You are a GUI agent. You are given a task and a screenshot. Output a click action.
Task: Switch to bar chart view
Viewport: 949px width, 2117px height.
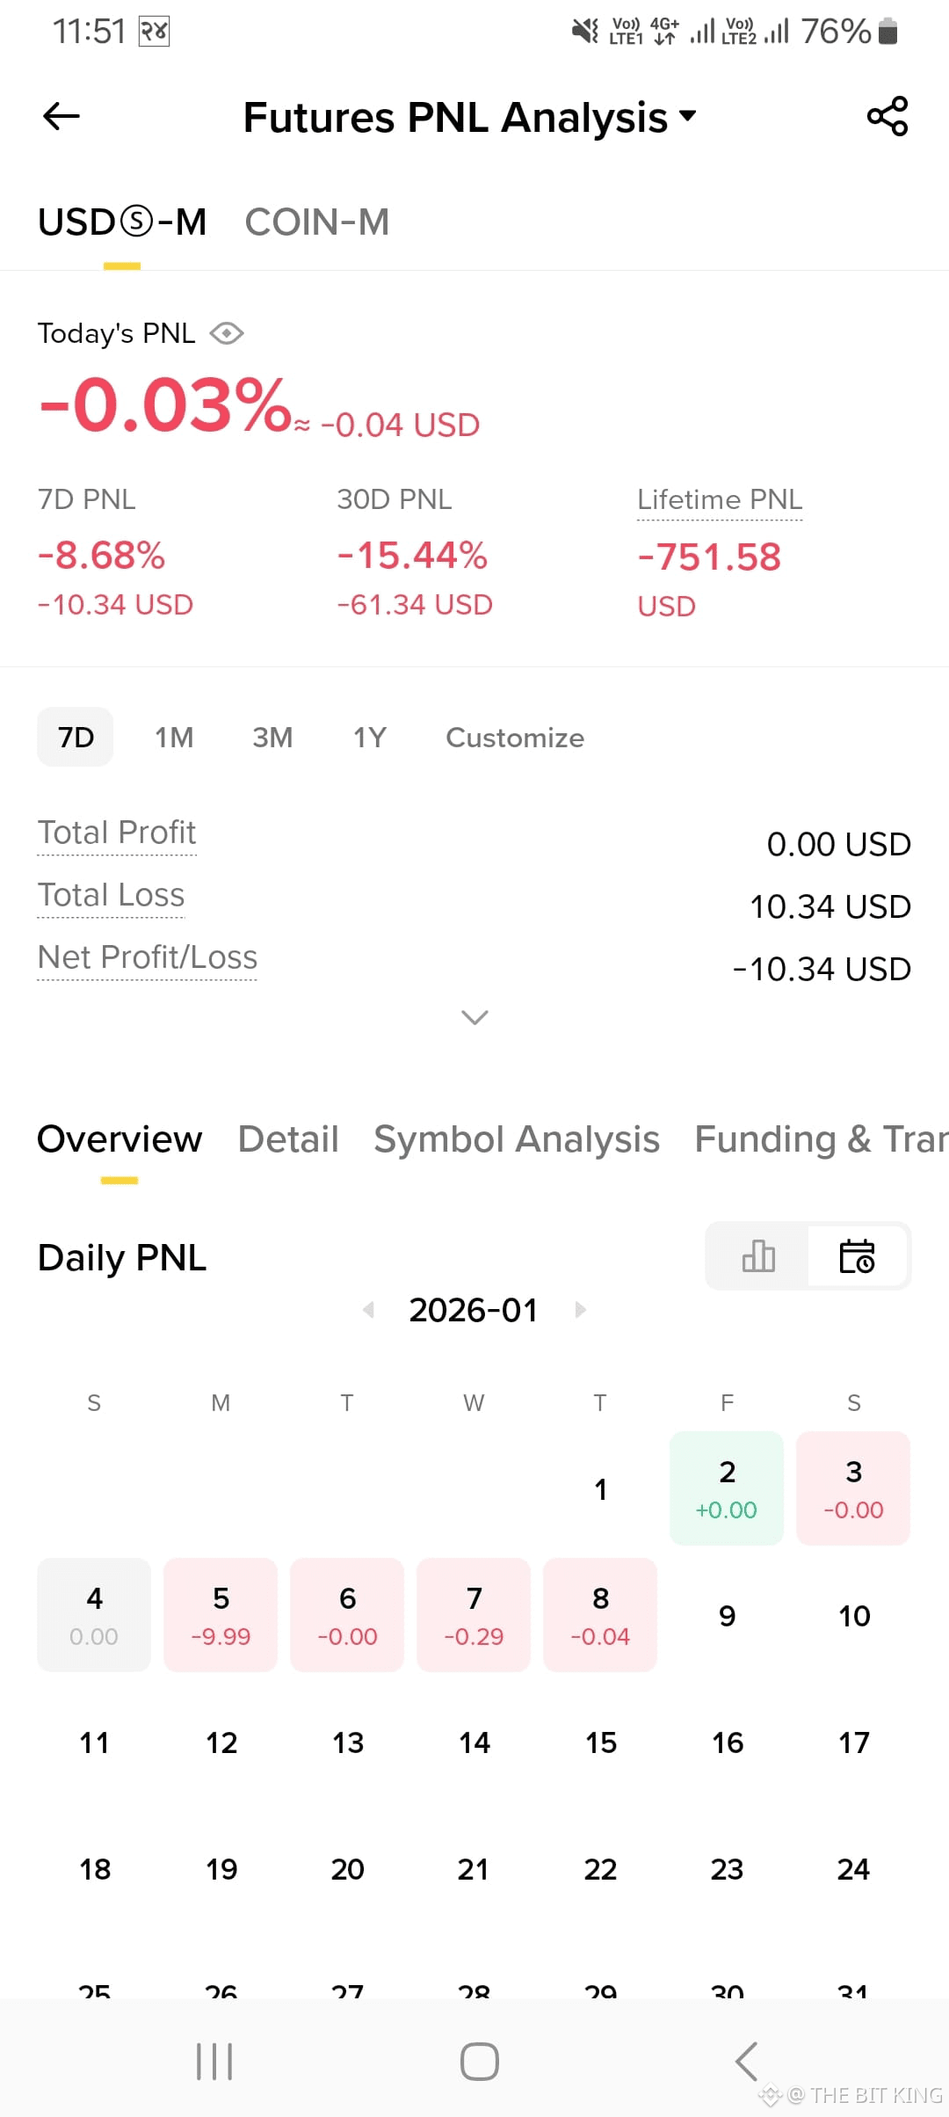coord(758,1256)
